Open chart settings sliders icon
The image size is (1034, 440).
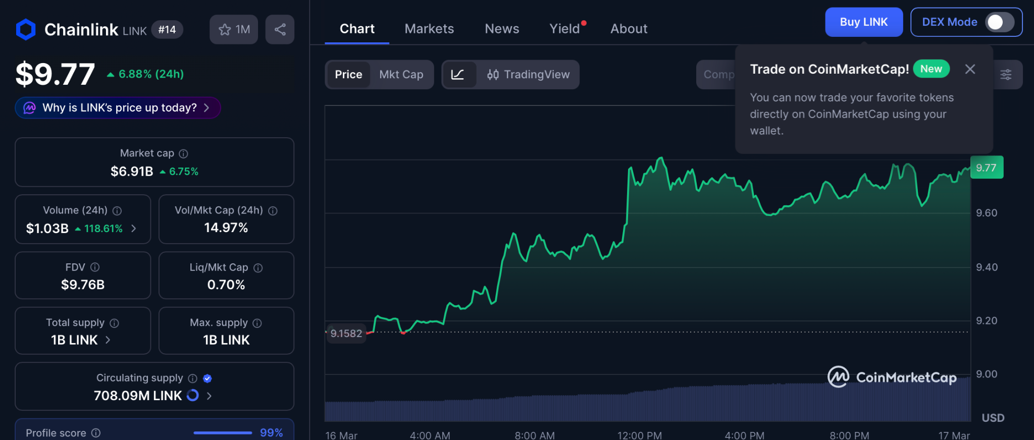click(x=1006, y=75)
